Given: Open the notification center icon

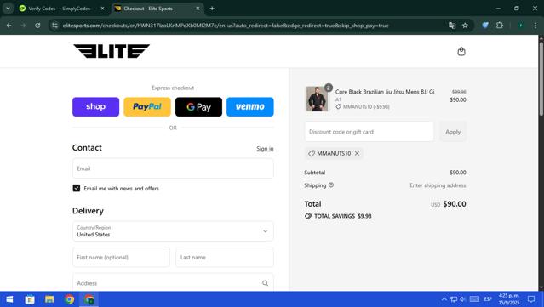Looking at the screenshot, I should 531,299.
